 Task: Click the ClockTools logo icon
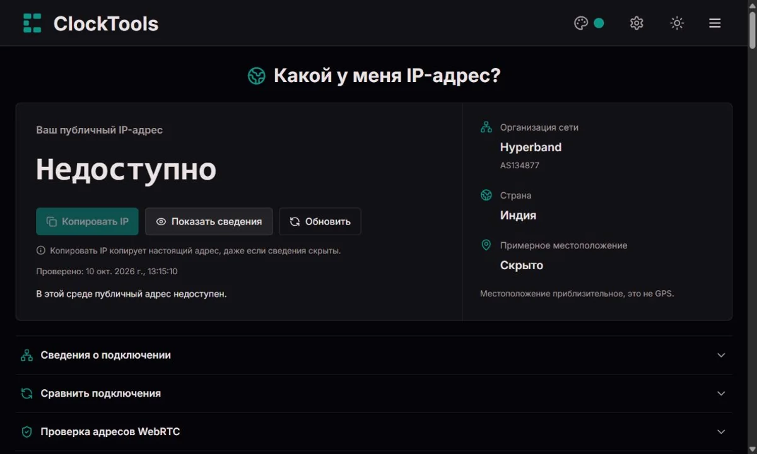pos(32,23)
